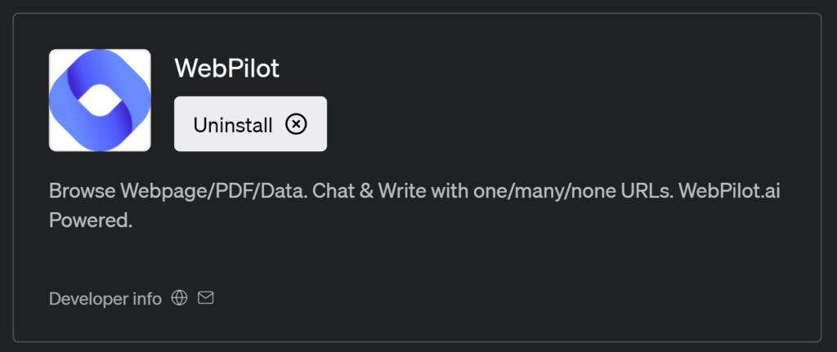Image resolution: width=837 pixels, height=352 pixels.
Task: Contact the developer via mail icon
Action: (x=205, y=297)
